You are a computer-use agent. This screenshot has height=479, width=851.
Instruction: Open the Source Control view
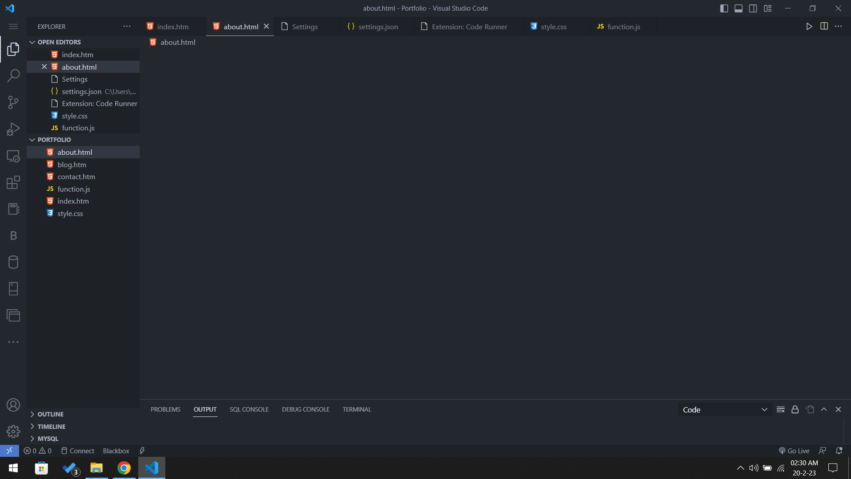(x=13, y=102)
